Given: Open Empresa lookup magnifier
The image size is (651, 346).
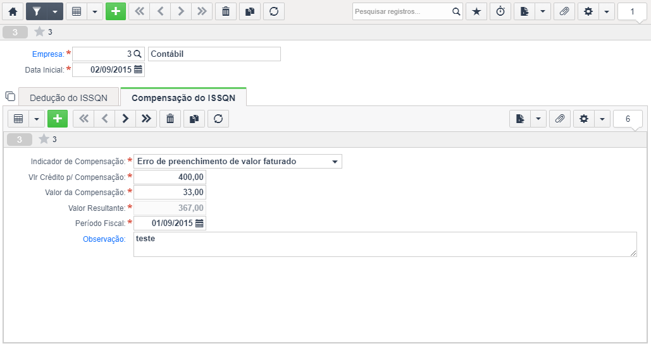Looking at the screenshot, I should point(138,54).
